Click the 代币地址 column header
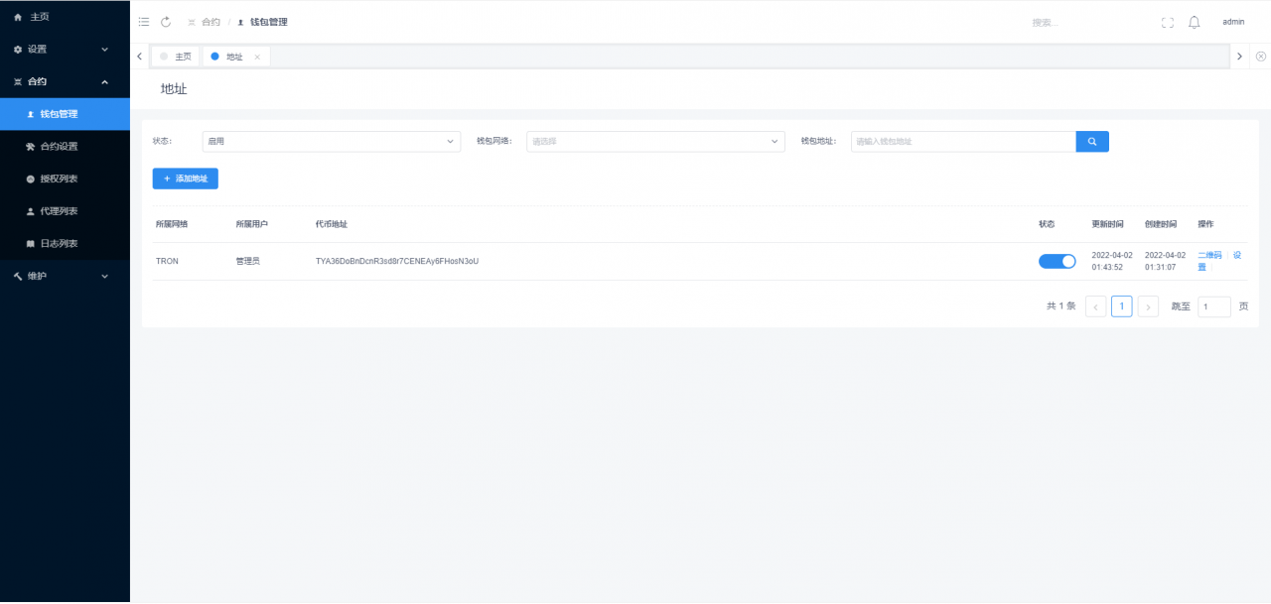The width and height of the screenshot is (1271, 604). [x=332, y=224]
